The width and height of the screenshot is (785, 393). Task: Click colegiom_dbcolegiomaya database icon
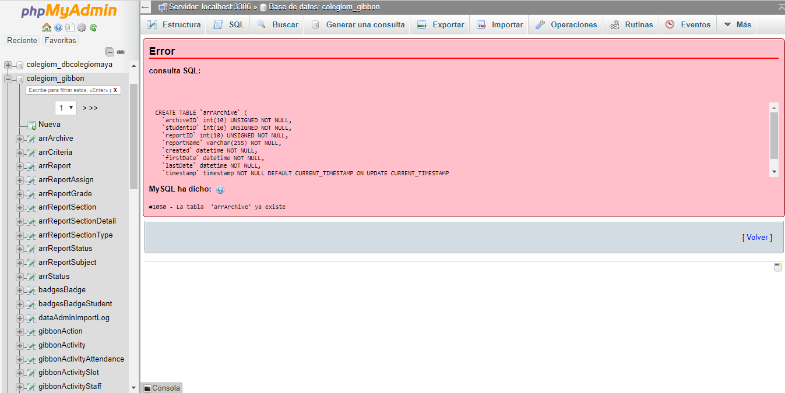coord(20,65)
